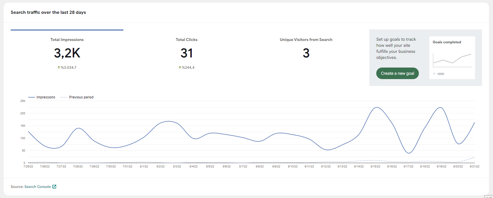Click the 3,2K impressions value

click(x=67, y=53)
